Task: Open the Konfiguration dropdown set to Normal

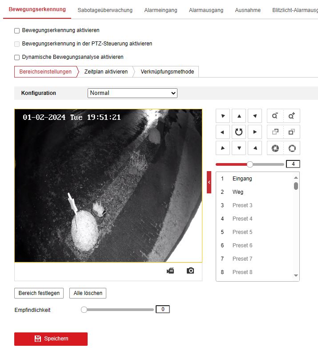Action: [x=132, y=93]
